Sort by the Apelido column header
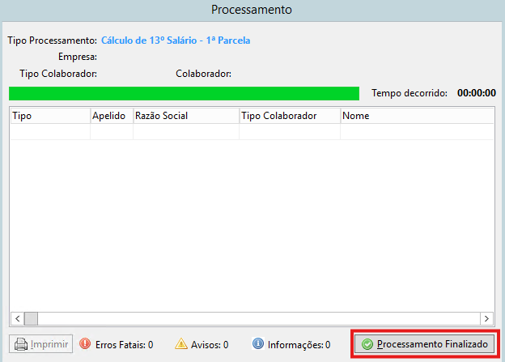The width and height of the screenshot is (505, 362). pyautogui.click(x=112, y=116)
